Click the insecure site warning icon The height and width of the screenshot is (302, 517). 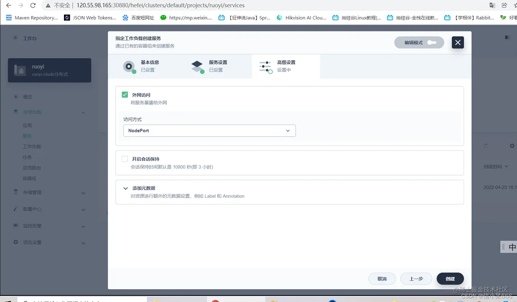pos(48,5)
